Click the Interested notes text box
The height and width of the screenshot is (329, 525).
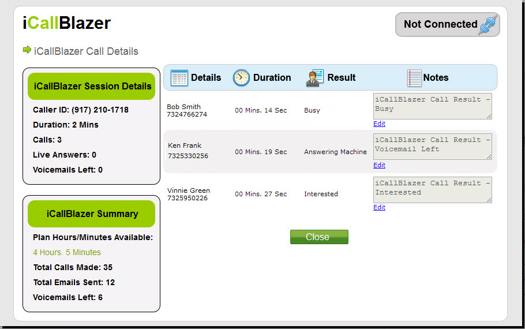pyautogui.click(x=432, y=189)
